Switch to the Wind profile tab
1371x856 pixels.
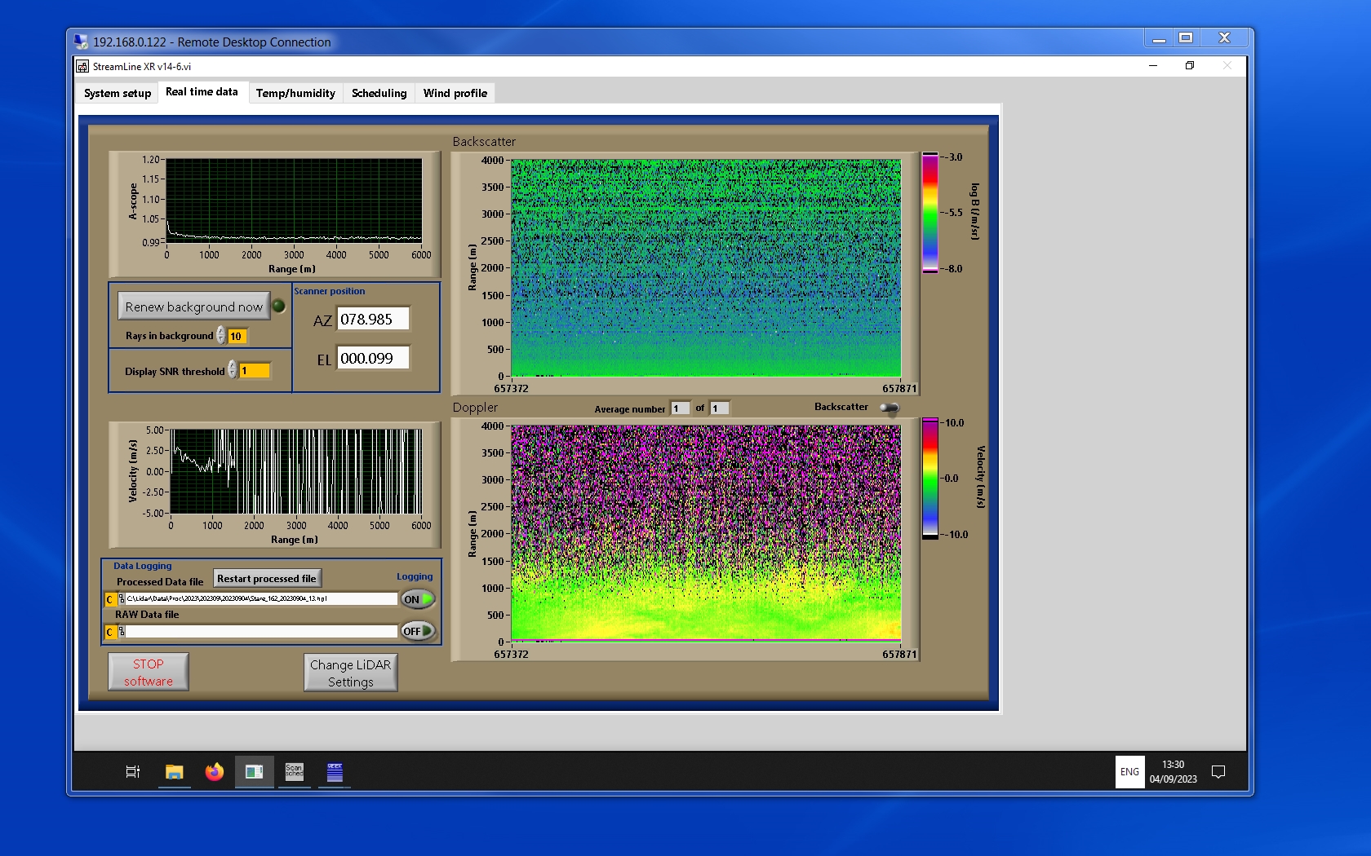[455, 93]
